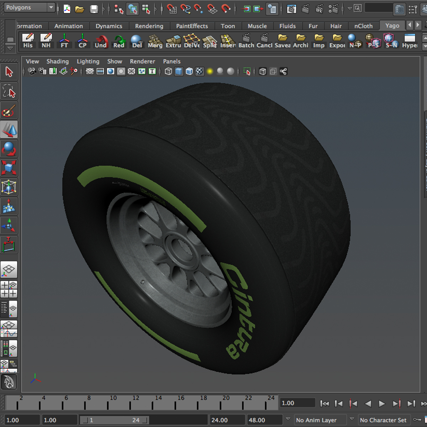Click the Insert edge loop shelf icon
Screen dimensions: 427x427
pyautogui.click(x=228, y=41)
